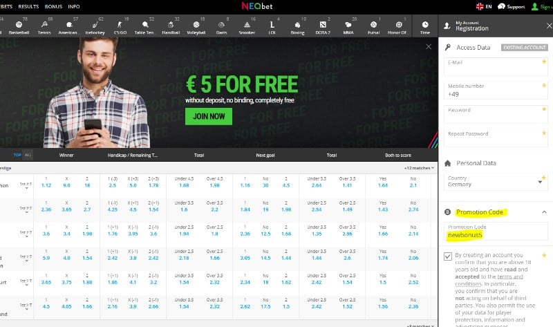
Task: Open 1st HT dropdown in fifth match row
Action: pyautogui.click(x=26, y=282)
